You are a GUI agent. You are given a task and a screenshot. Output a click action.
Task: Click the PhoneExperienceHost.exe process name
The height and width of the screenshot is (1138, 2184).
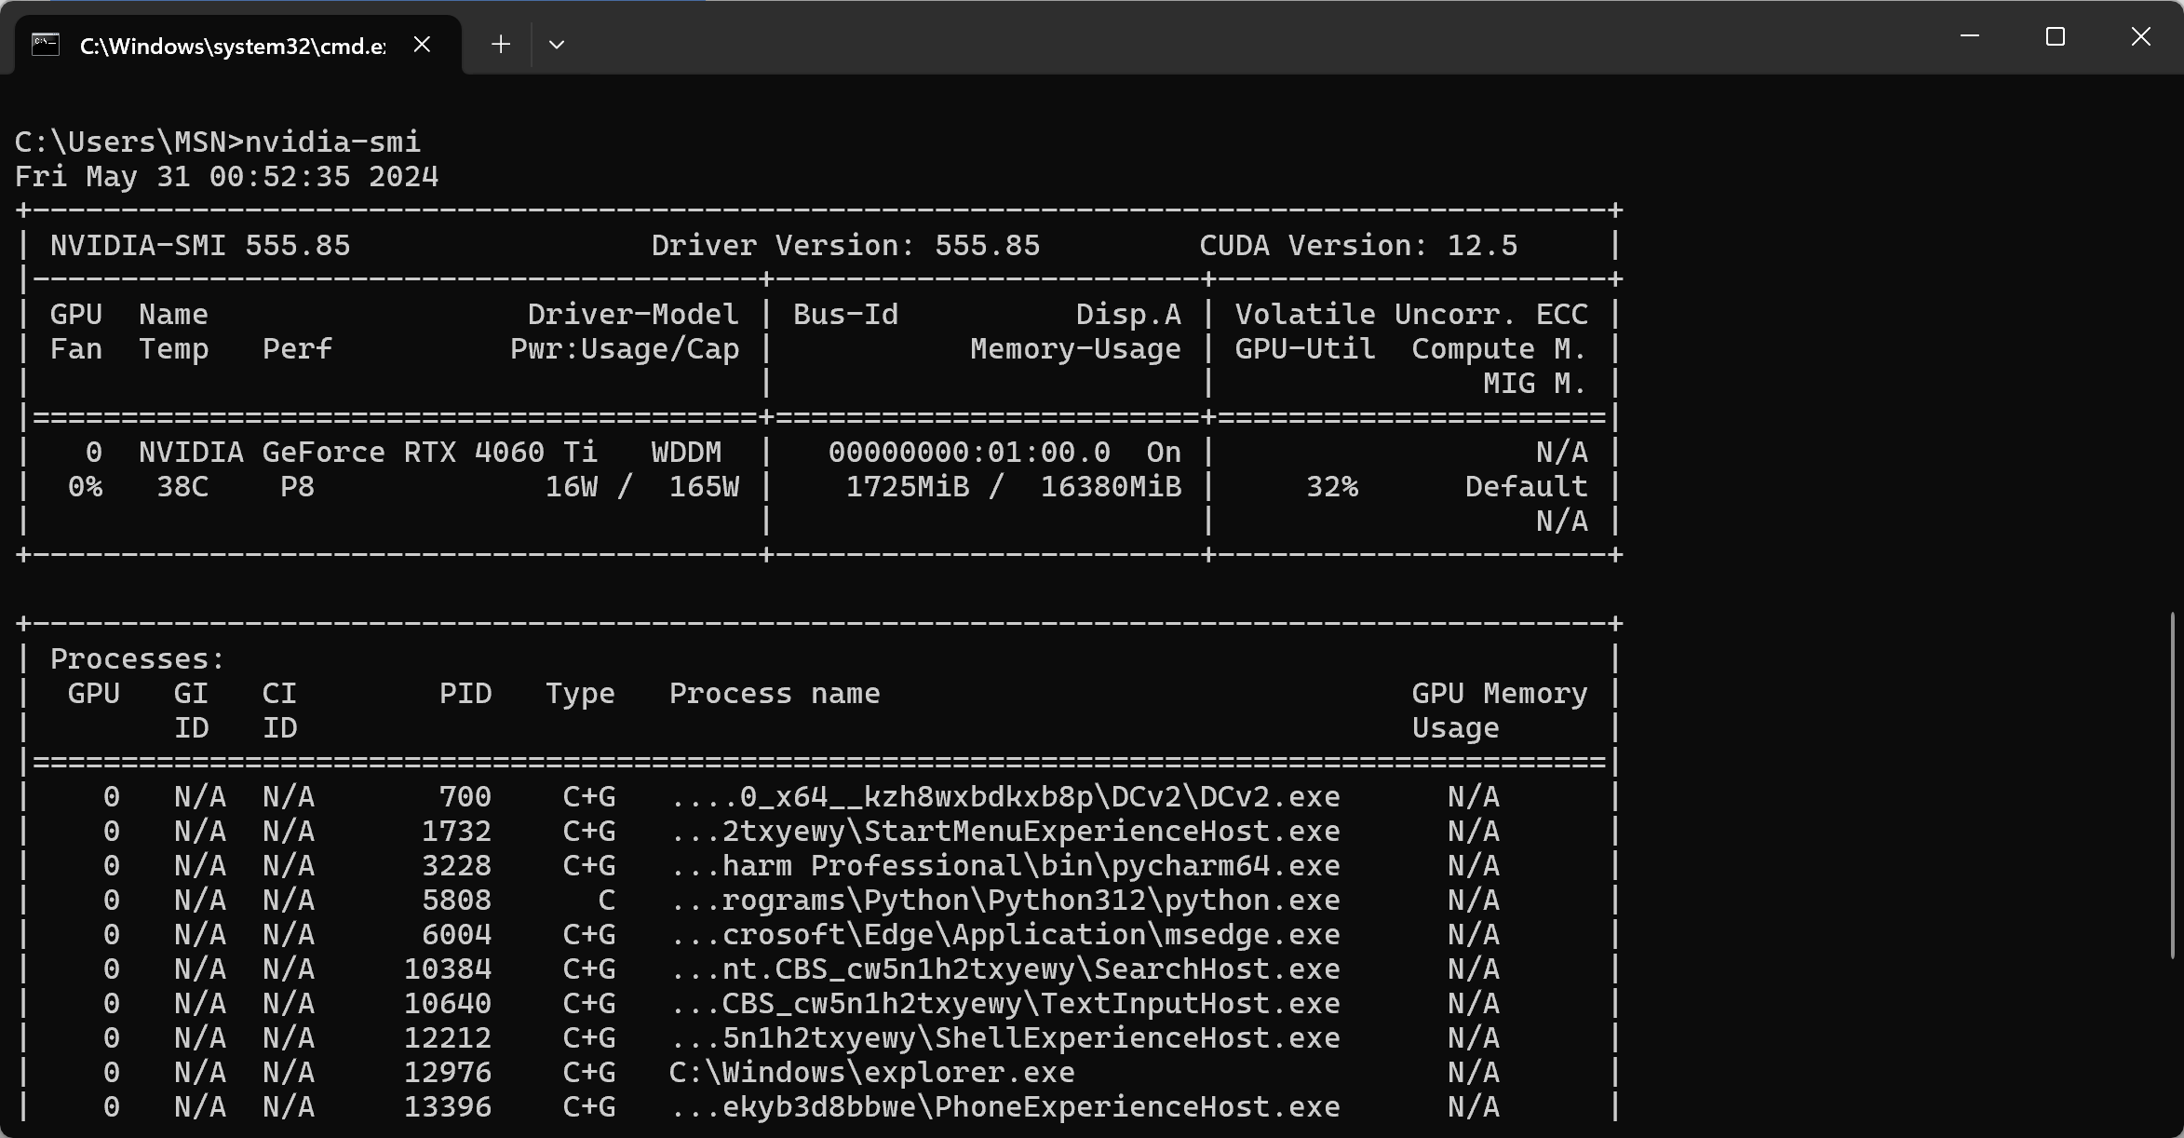click(x=1004, y=1106)
